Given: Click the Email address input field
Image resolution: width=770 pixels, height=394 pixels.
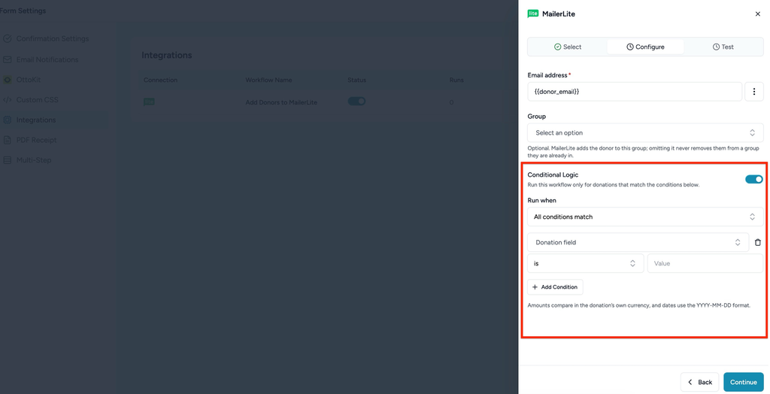Looking at the screenshot, I should tap(635, 92).
